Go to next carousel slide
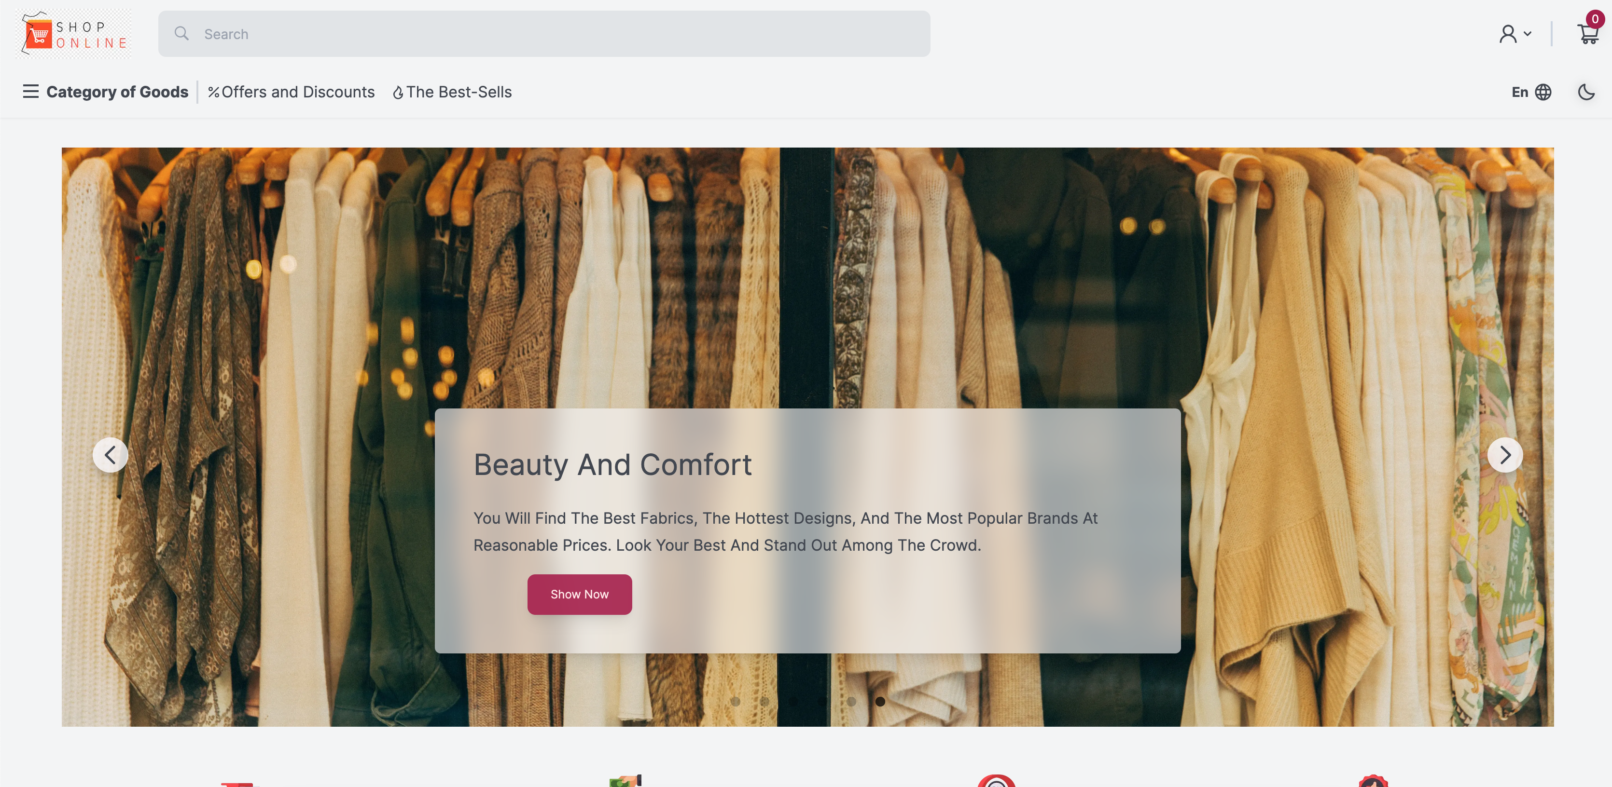The image size is (1612, 787). pyautogui.click(x=1505, y=454)
